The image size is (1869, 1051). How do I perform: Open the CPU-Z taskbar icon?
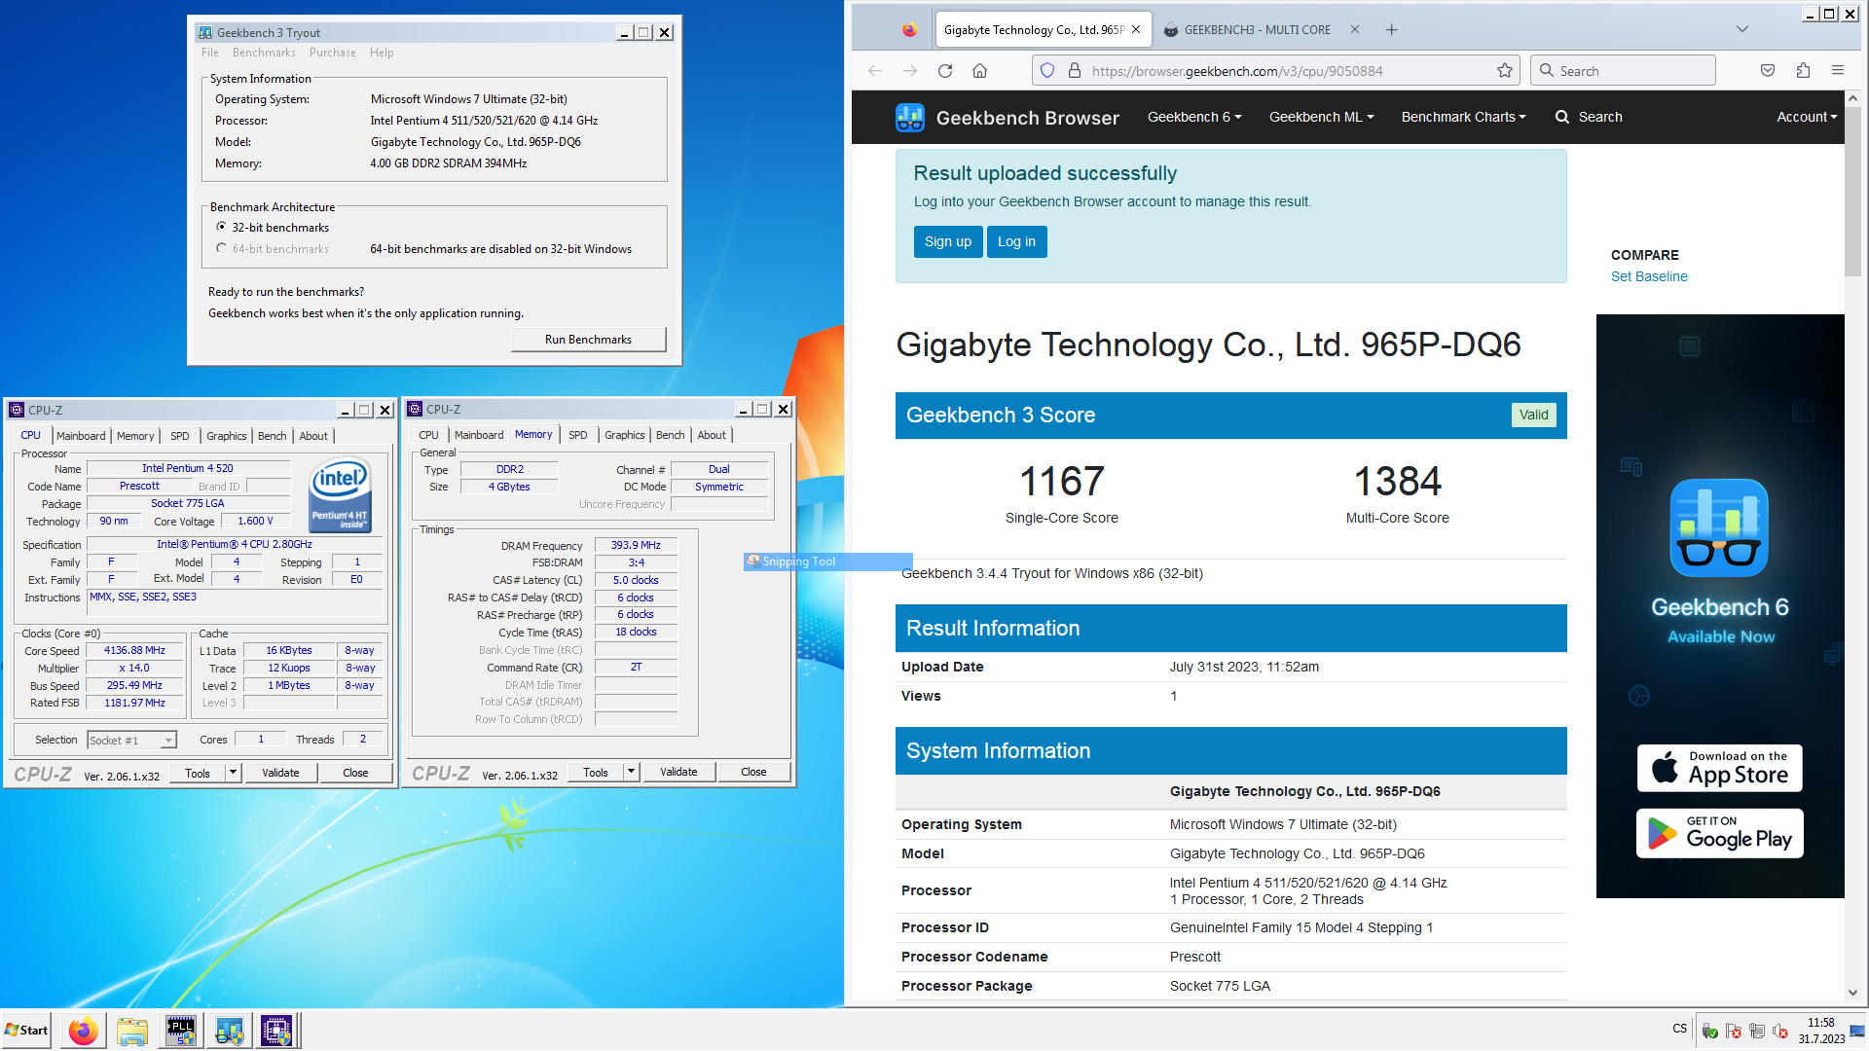pyautogui.click(x=276, y=1031)
